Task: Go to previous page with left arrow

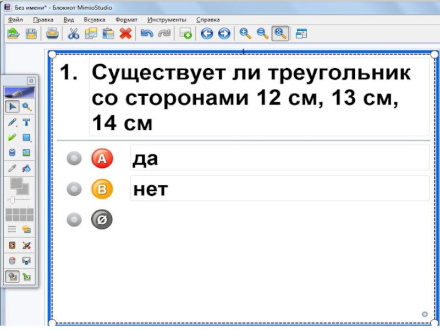Action: 207,34
